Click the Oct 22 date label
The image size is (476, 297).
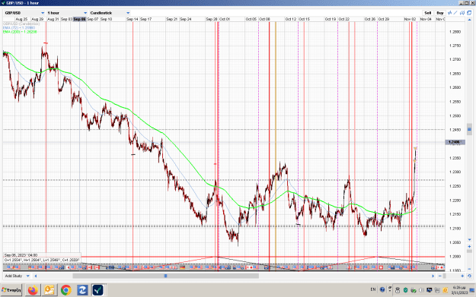(x=344, y=19)
